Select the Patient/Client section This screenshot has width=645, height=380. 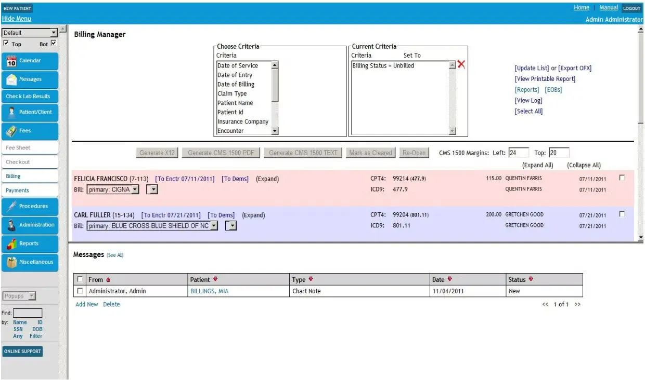tap(30, 112)
